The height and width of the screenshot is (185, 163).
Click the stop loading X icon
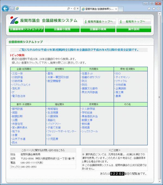(78, 8)
